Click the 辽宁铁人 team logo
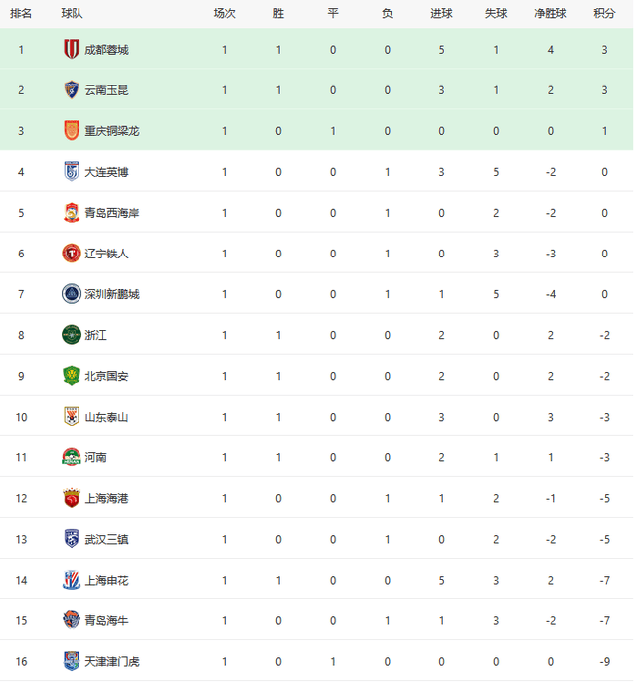Image resolution: width=636 pixels, height=682 pixels. coord(72,253)
